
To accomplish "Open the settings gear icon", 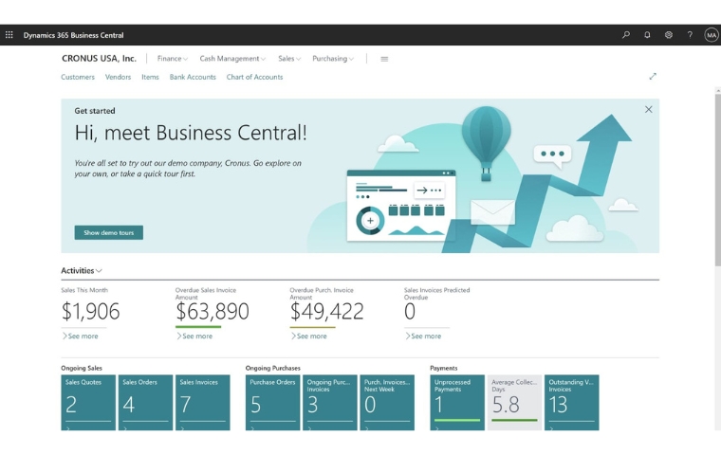I will [x=669, y=35].
